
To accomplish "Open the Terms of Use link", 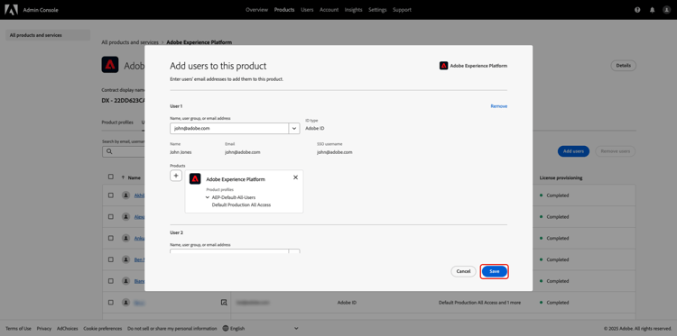I will coord(18,328).
